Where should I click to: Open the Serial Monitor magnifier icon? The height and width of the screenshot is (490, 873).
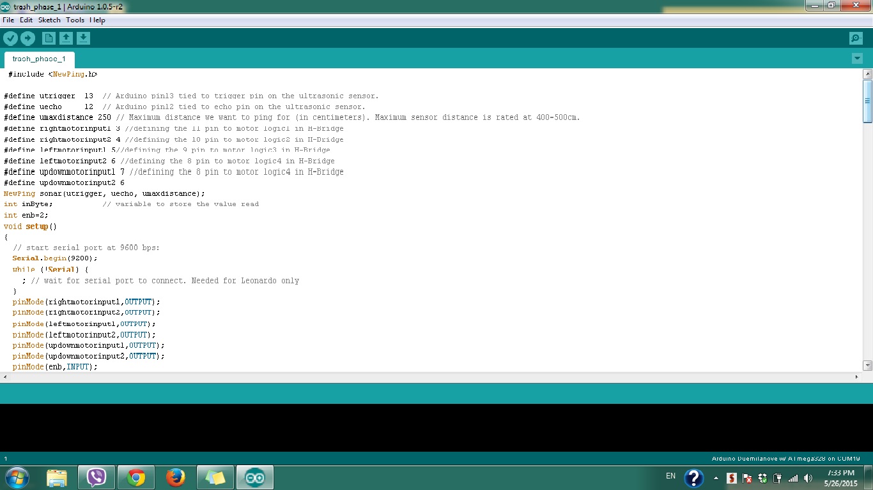856,38
